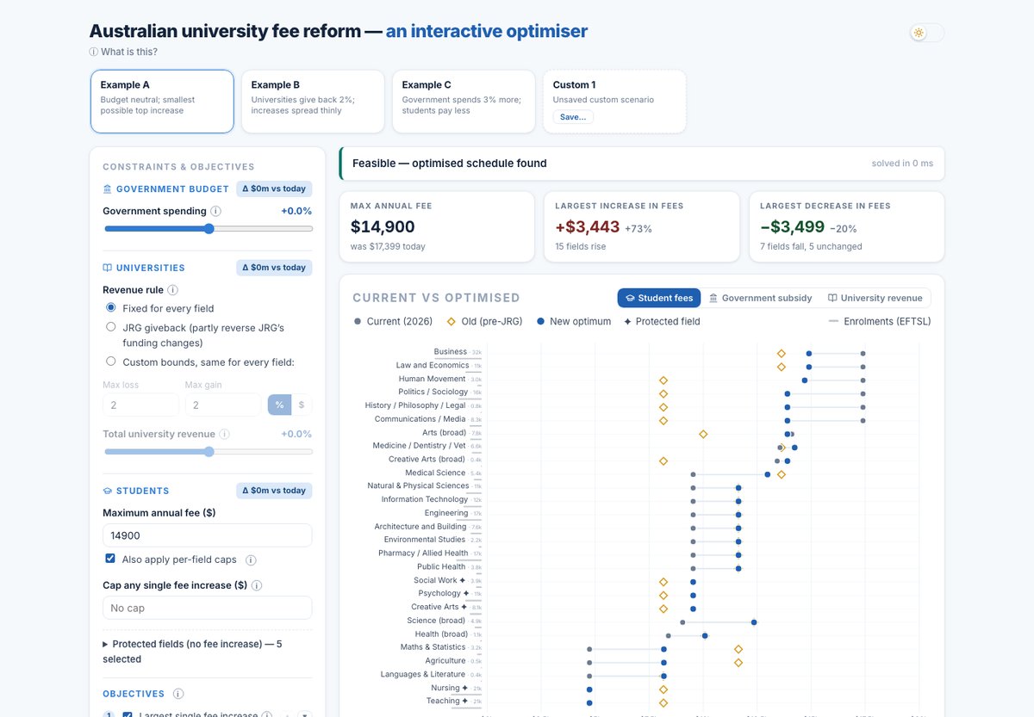Viewport: 1034px width, 717px height.
Task: Click the Maximum annual fee input field
Action: tap(207, 535)
